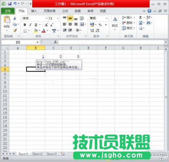Click the highlighted middle align icon
The height and width of the screenshot is (162, 169).
coord(70,18)
